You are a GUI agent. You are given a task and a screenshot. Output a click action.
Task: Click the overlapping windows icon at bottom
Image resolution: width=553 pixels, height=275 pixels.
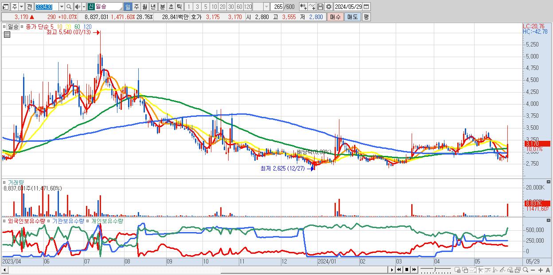coord(466,270)
